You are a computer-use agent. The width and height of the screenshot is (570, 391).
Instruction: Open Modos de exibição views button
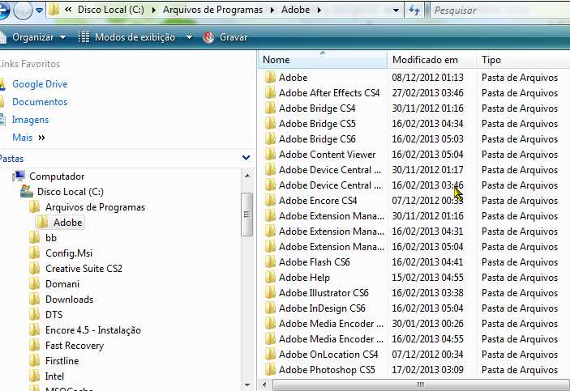point(126,37)
